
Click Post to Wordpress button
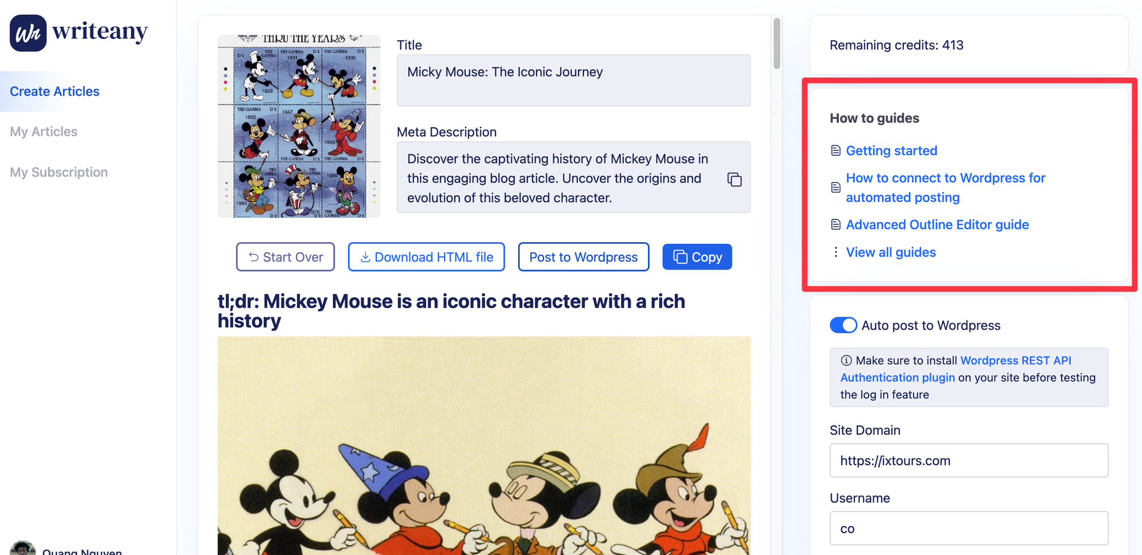point(583,257)
